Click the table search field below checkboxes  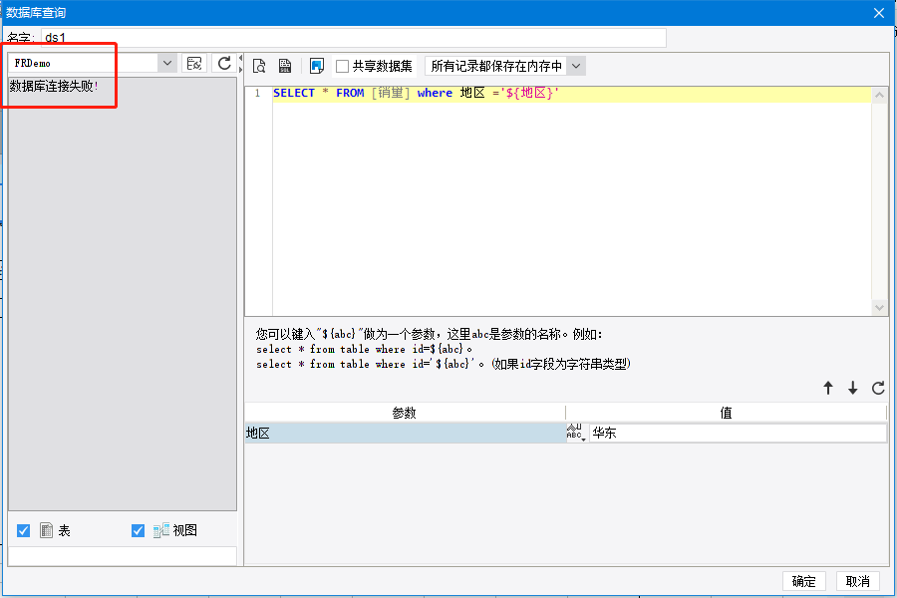point(123,556)
